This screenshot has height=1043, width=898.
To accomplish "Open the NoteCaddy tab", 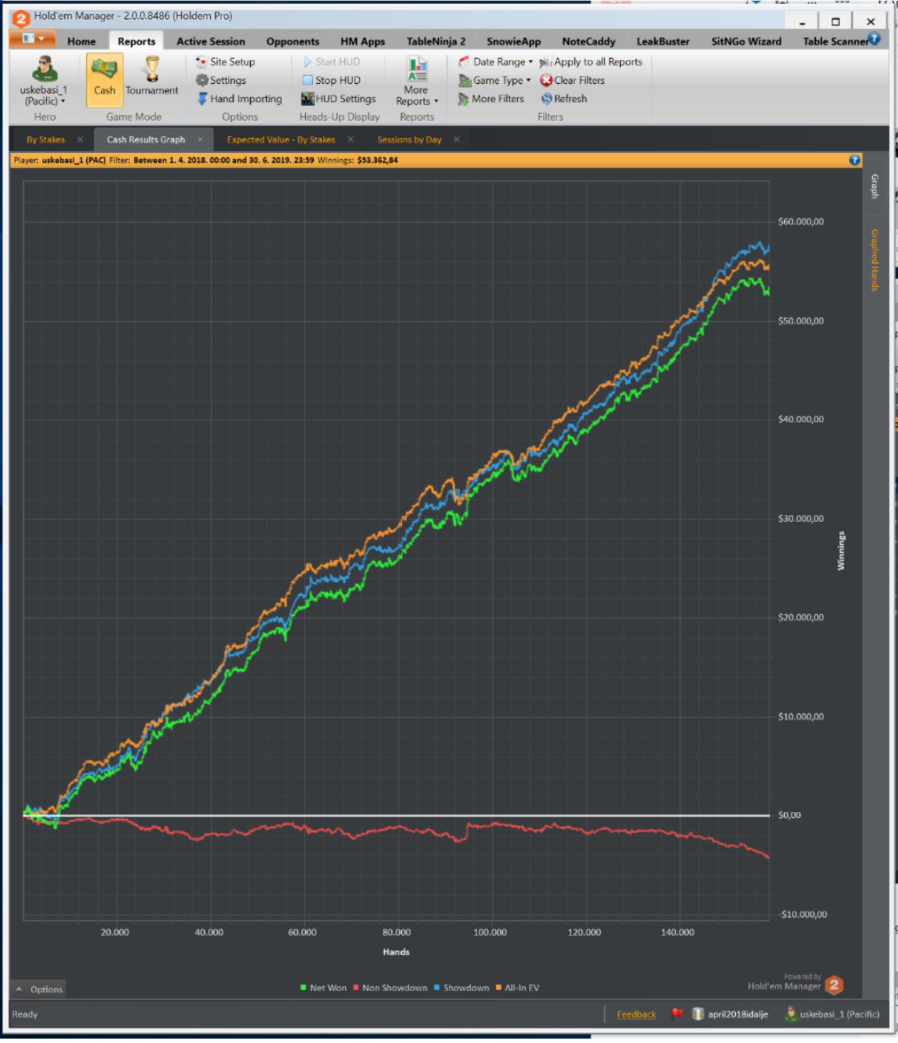I will click(x=589, y=41).
